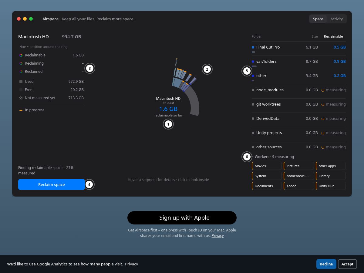Click the 0.9 GB reclaimable value
The height and width of the screenshot is (273, 364).
coord(340,62)
